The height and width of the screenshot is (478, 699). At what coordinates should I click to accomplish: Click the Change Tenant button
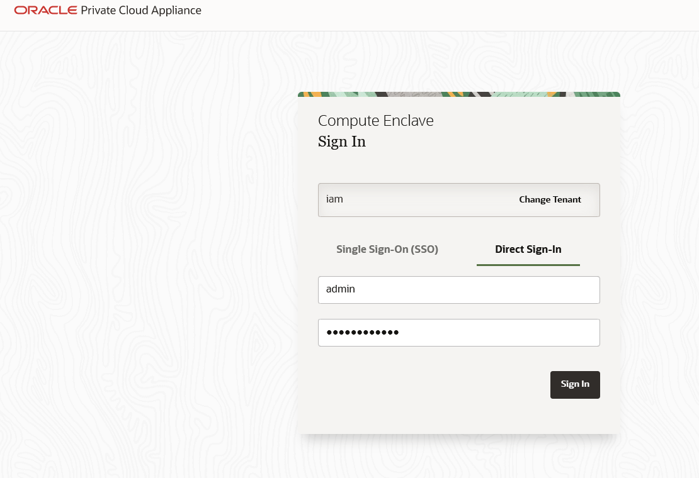point(550,200)
